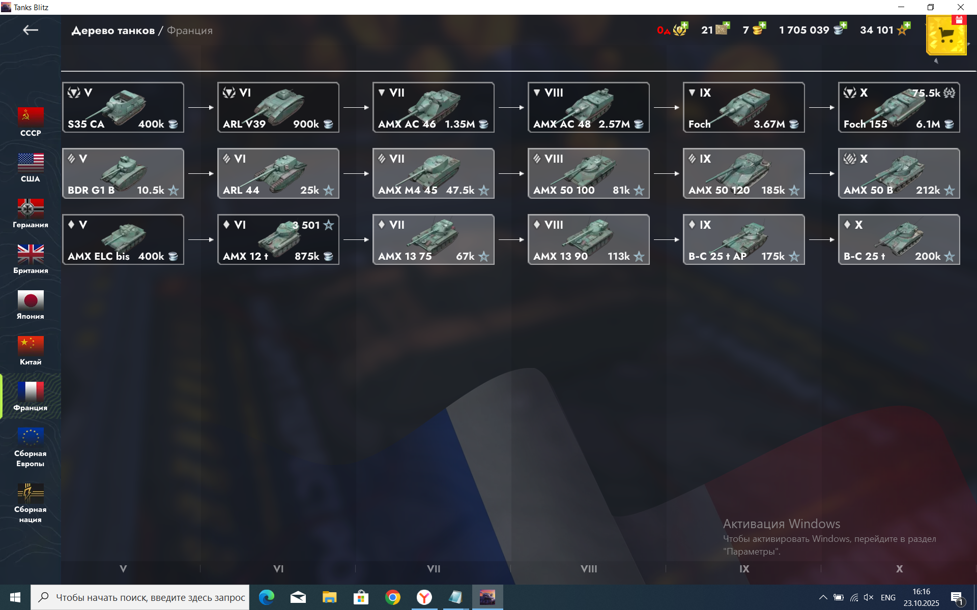Select the USSR flag icon
Image resolution: width=977 pixels, height=610 pixels.
coord(31,117)
